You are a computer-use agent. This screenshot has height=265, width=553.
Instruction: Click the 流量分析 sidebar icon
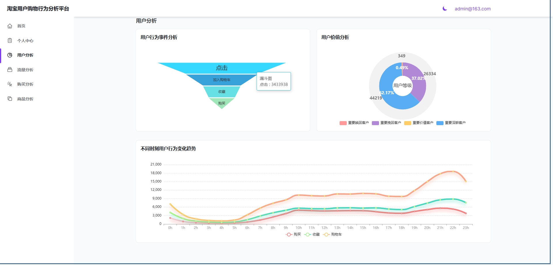click(x=10, y=70)
